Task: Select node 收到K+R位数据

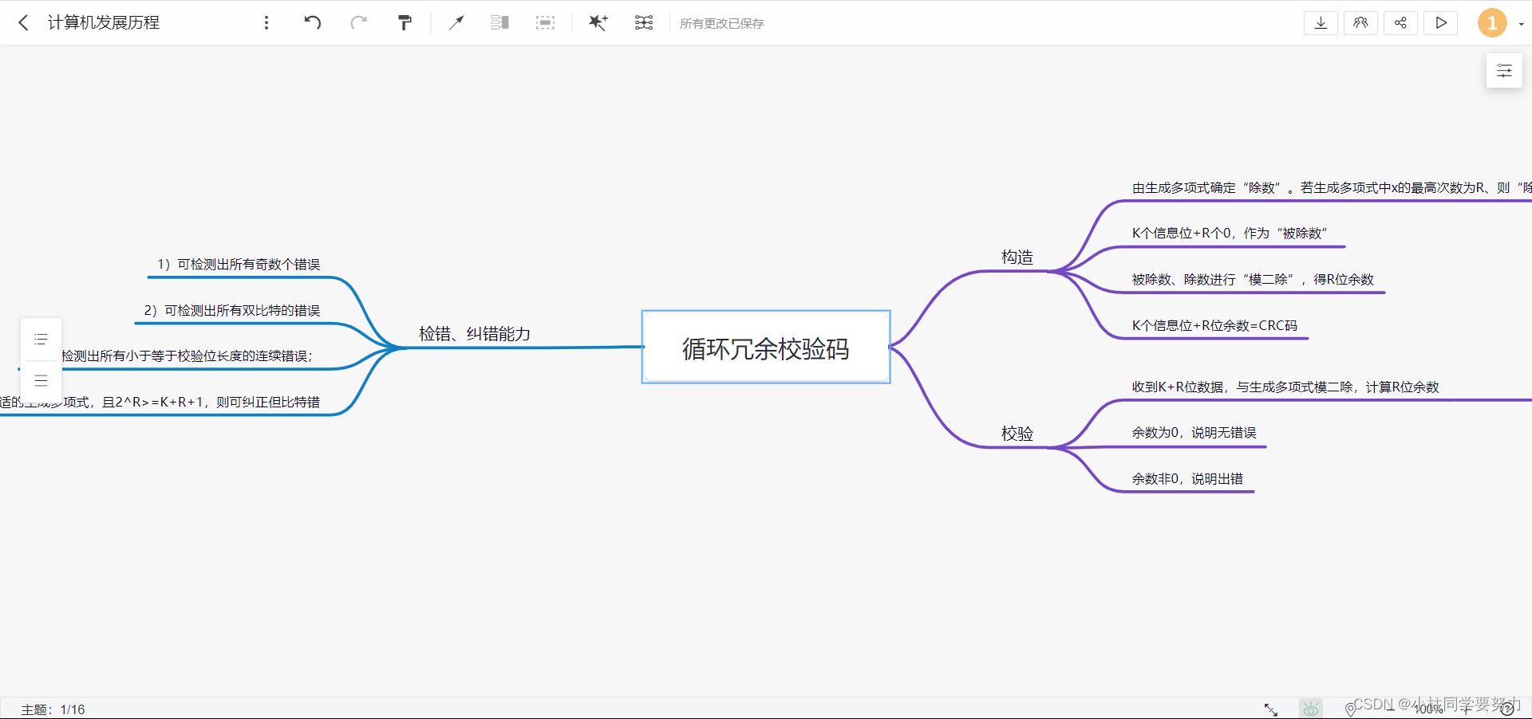Action: click(1285, 387)
